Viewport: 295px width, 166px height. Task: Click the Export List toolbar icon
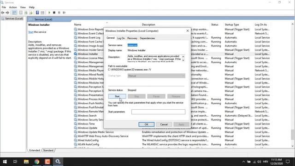pyautogui.click(x=31, y=12)
